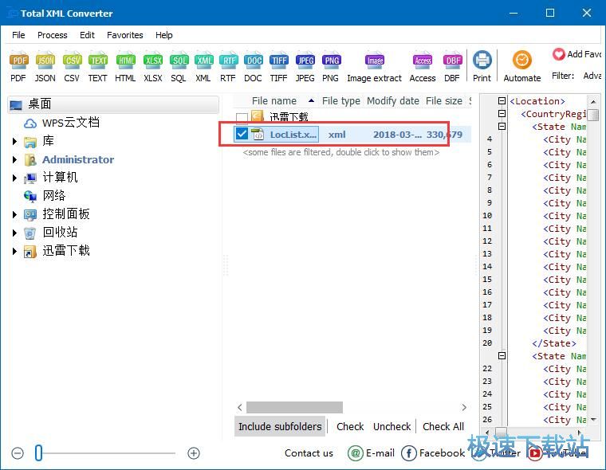Open the 迅雷下载 folder in file list
Viewport: 606px width, 470px height.
pyautogui.click(x=289, y=117)
